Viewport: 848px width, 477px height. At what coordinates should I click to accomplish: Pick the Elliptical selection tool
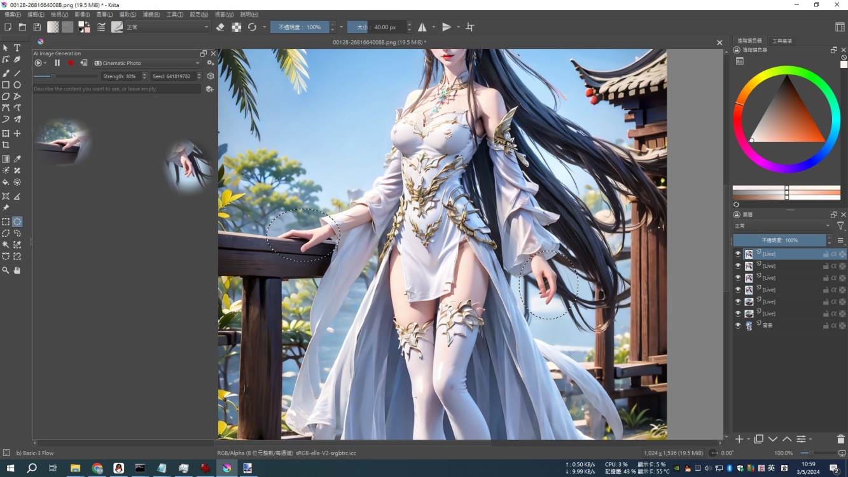17,222
